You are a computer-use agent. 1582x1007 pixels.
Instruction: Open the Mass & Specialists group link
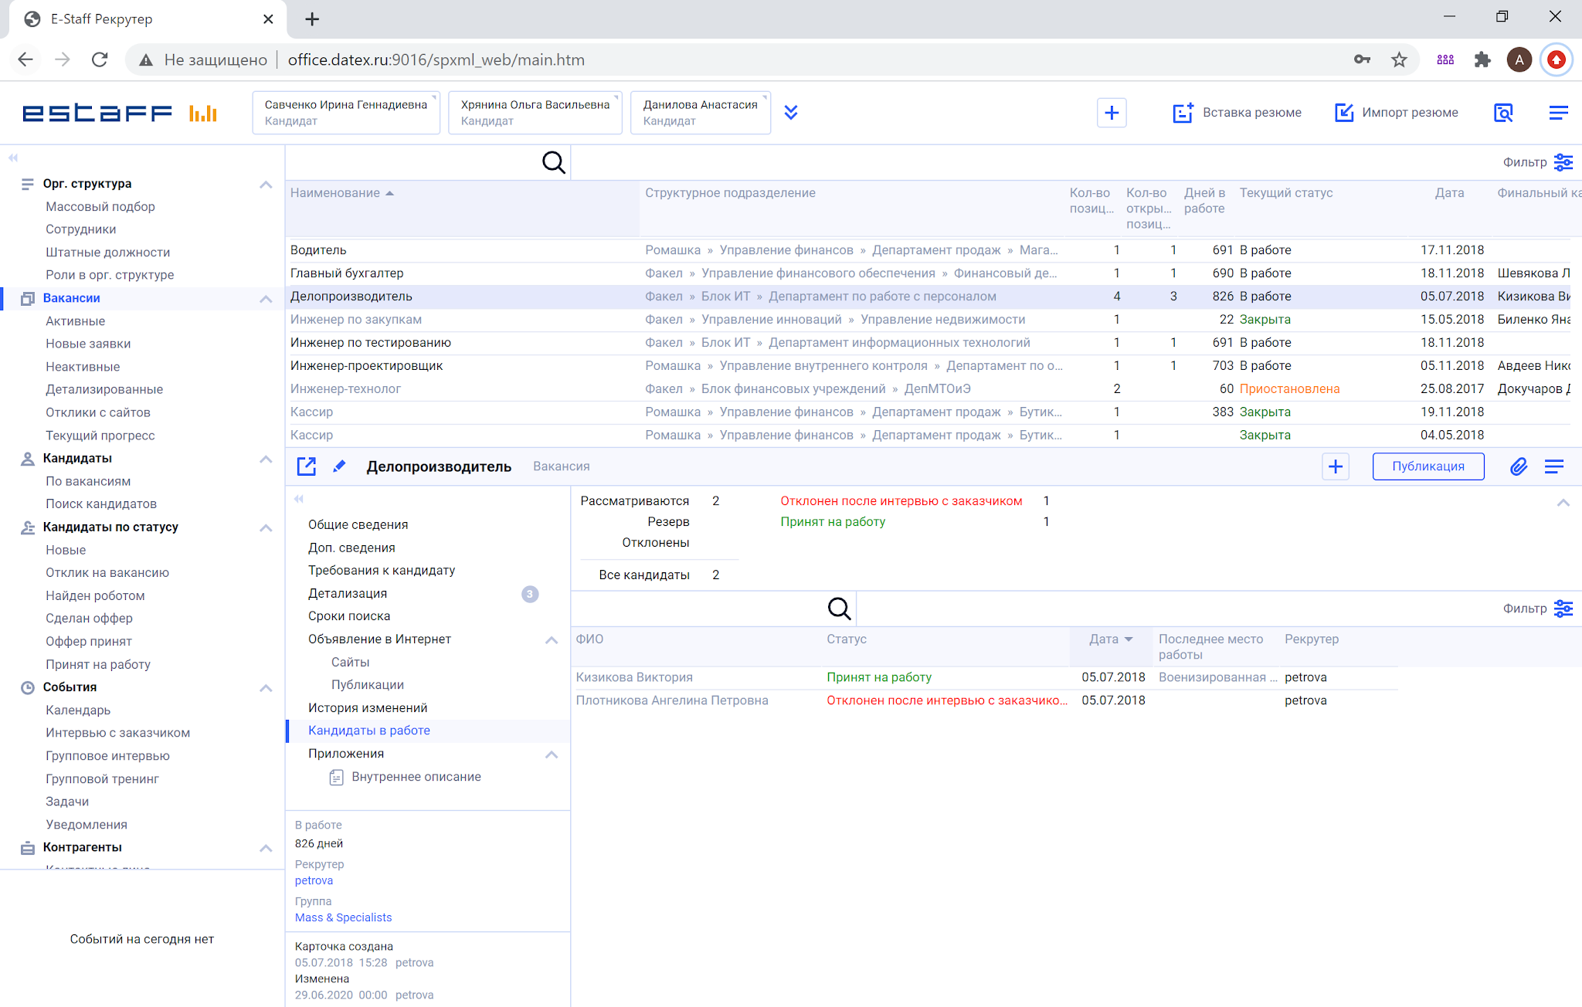tap(342, 917)
